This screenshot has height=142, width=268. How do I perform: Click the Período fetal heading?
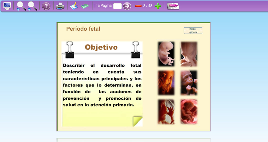click(x=83, y=29)
